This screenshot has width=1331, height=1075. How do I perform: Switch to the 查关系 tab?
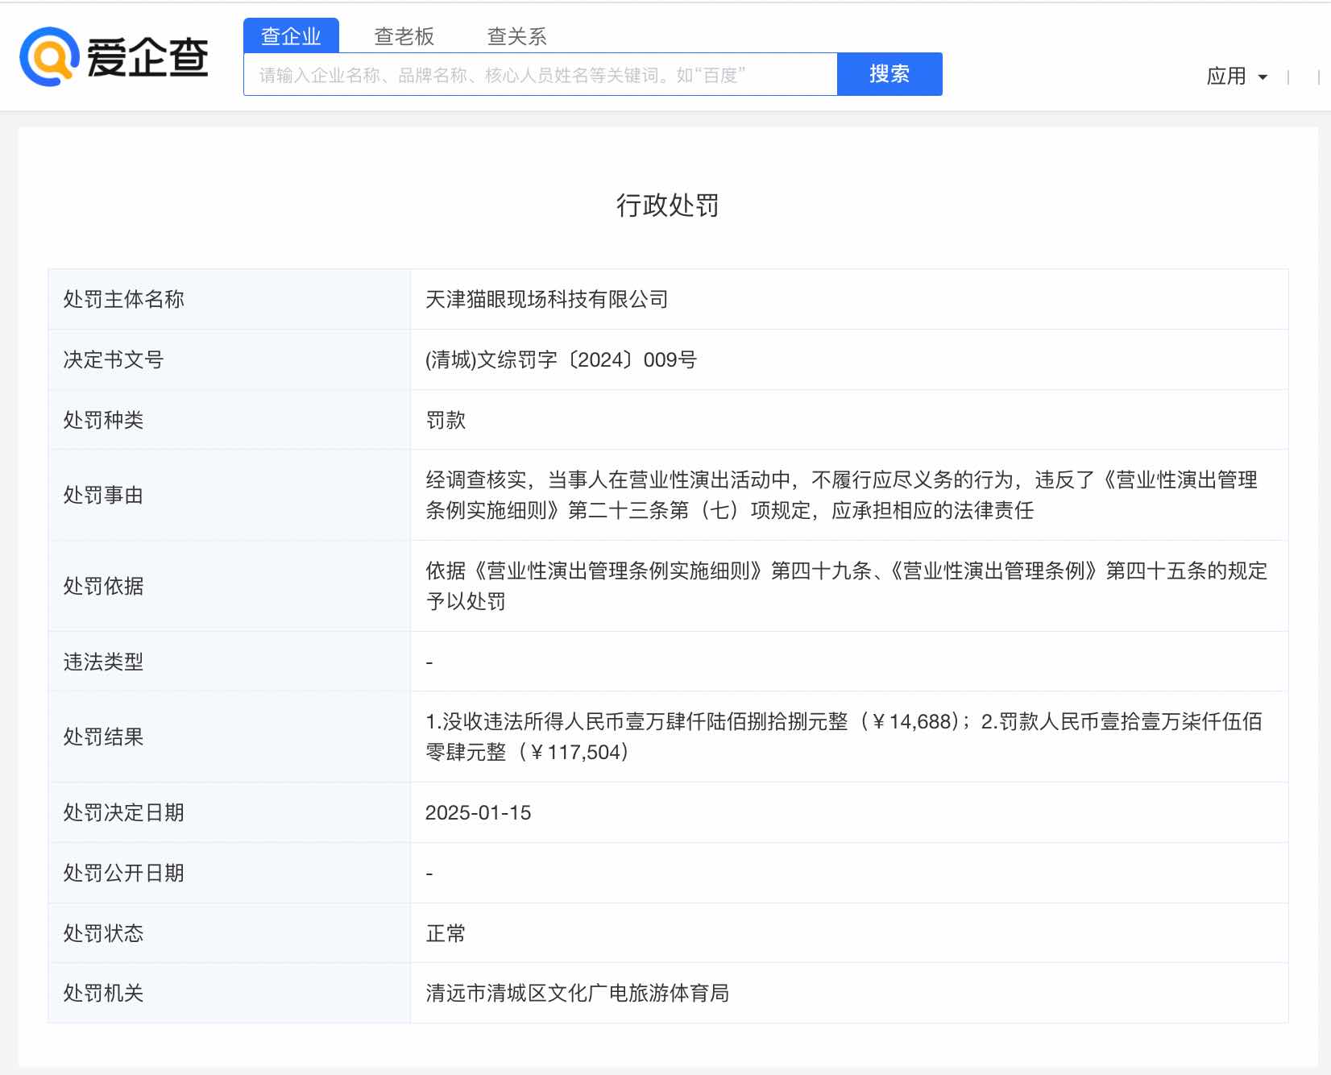click(516, 36)
